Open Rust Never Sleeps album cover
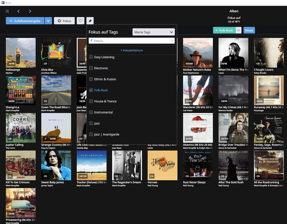The width and height of the screenshot is (287, 224). (x=198, y=165)
